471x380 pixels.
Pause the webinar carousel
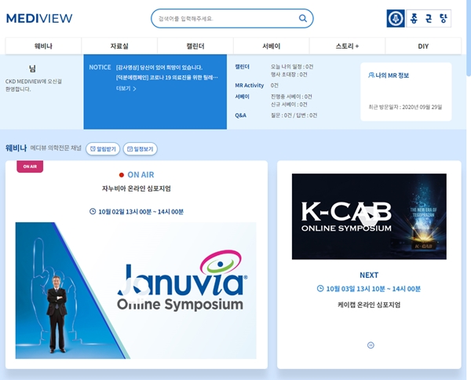[x=371, y=345]
